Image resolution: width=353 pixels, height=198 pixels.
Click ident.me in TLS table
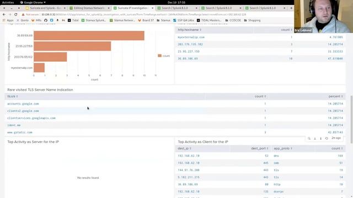[x=14, y=125]
